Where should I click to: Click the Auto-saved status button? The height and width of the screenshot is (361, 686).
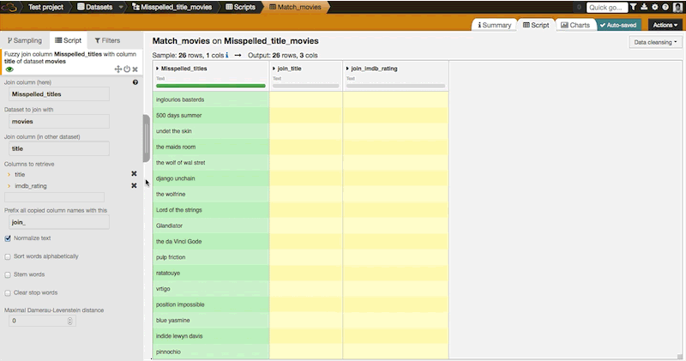(x=619, y=25)
